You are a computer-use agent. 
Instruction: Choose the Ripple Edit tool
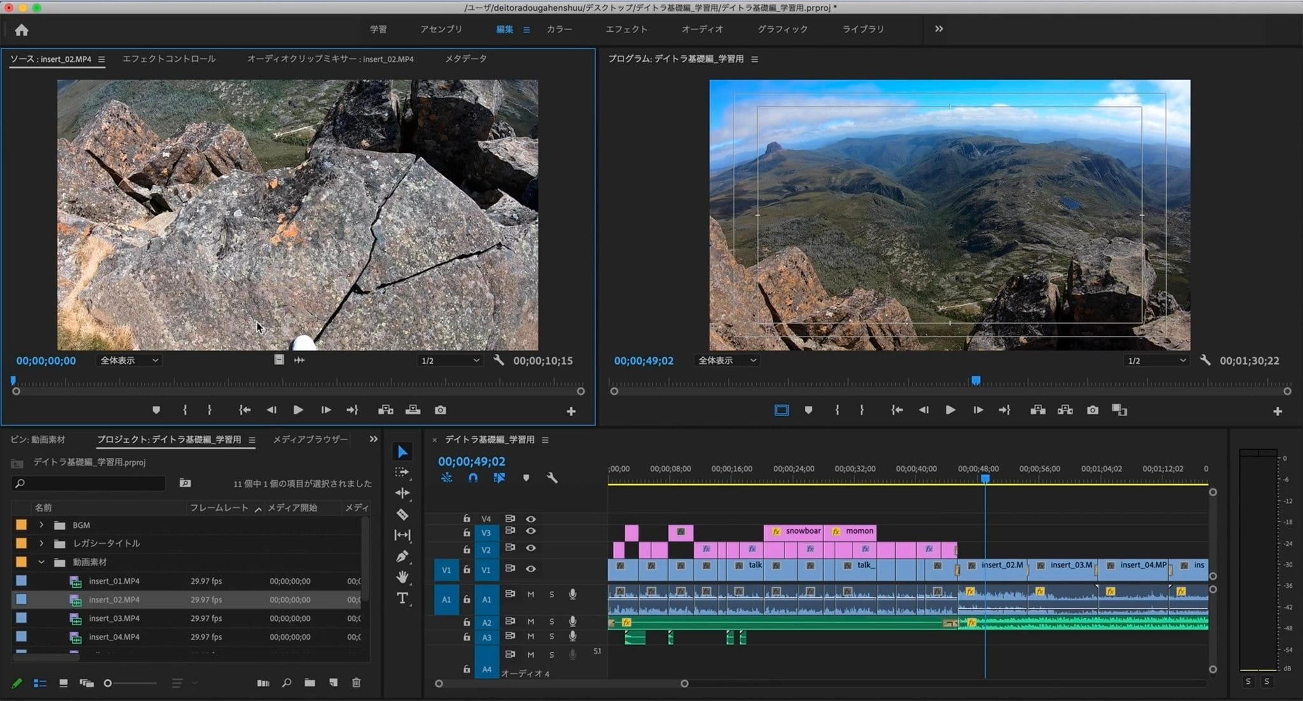click(402, 493)
